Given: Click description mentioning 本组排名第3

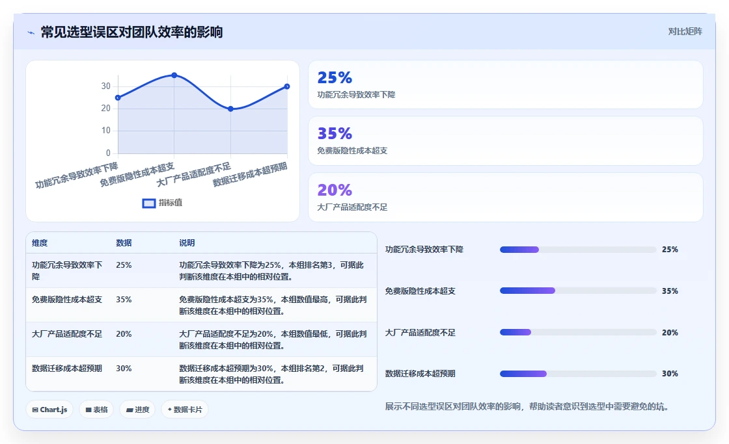Looking at the screenshot, I should coord(271,271).
